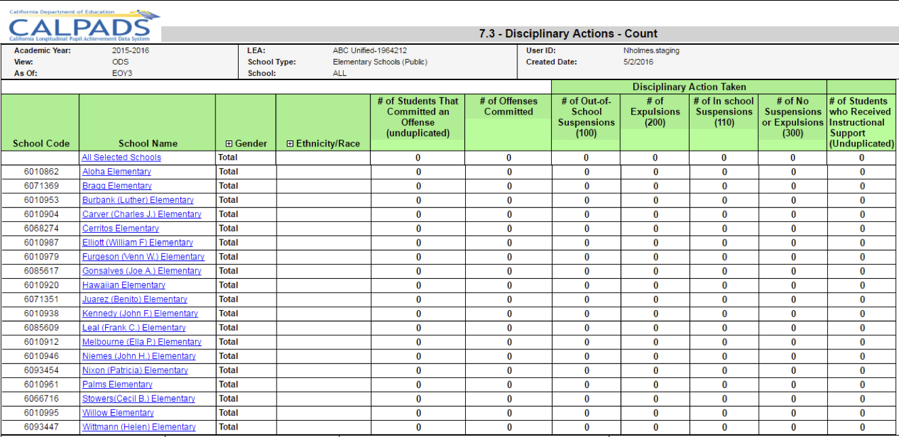Open Carver (Charles J.) Elementary link
The height and width of the screenshot is (437, 899).
(x=142, y=214)
